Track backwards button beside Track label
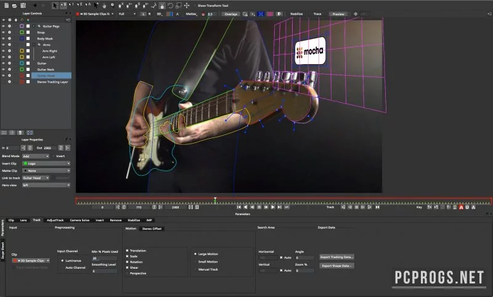 pos(343,207)
